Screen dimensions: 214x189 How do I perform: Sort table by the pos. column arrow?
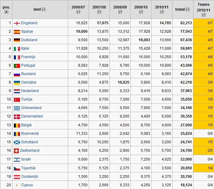(x=6, y=12)
